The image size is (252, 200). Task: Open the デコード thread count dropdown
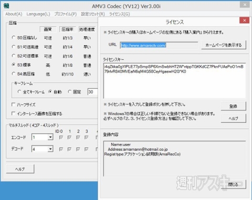[50, 149]
